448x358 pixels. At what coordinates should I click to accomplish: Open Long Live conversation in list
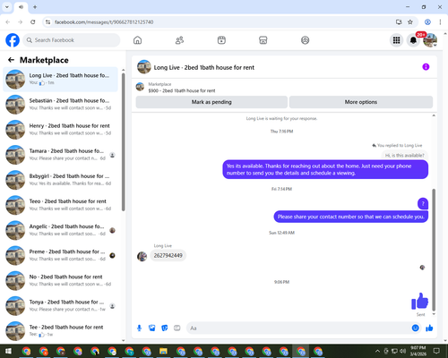point(60,79)
